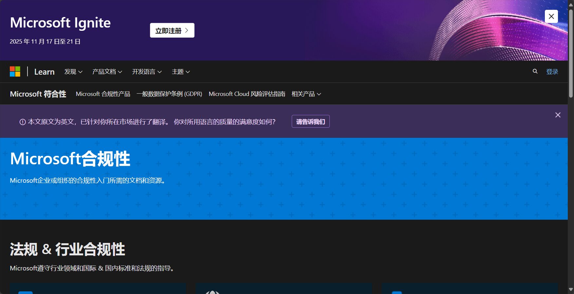Open Microsoft 符合性 section title link

(38, 94)
